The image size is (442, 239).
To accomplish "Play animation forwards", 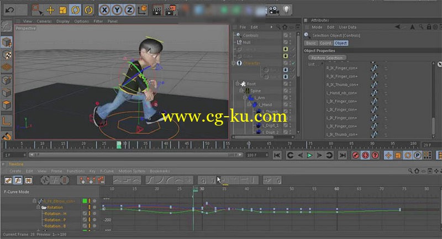I will point(309,155).
